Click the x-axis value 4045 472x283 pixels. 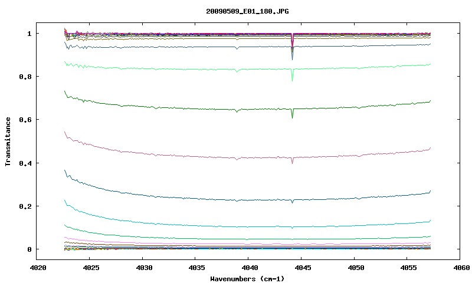pyautogui.click(x=303, y=268)
